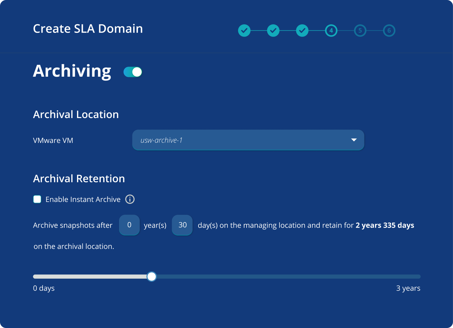Click the Enable Instant Archive label
The image size is (453, 328).
[83, 199]
